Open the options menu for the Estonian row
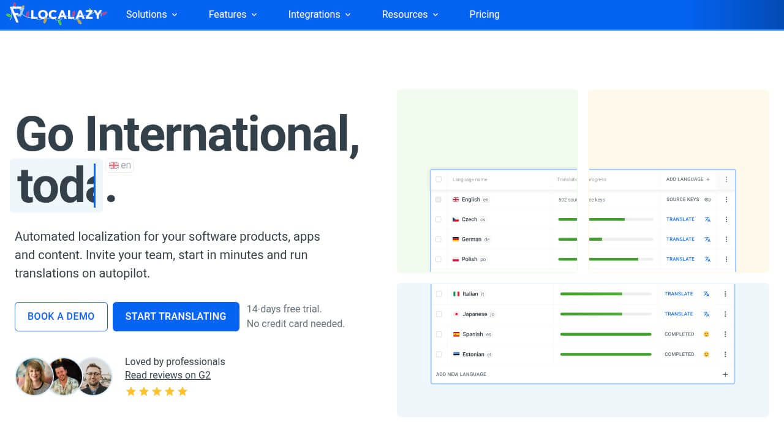 click(x=725, y=354)
